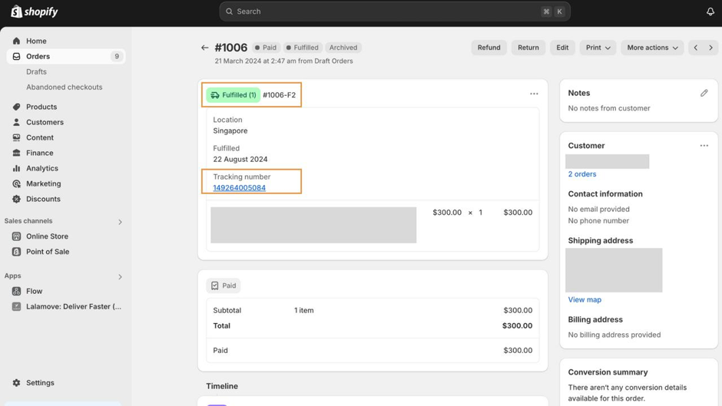The image size is (722, 406).
Task: Click the Return button
Action: tap(528, 48)
